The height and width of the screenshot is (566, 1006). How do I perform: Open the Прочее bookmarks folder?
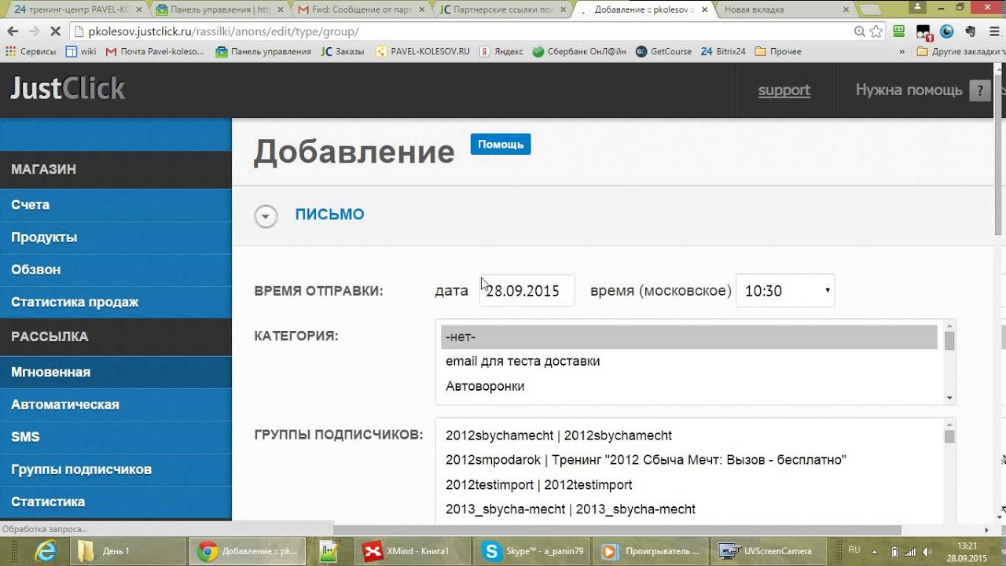[x=778, y=51]
